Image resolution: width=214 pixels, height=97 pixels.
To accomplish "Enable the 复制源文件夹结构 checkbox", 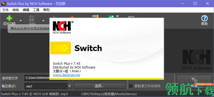I will (131, 86).
